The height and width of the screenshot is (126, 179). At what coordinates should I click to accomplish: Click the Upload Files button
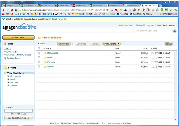18,38
